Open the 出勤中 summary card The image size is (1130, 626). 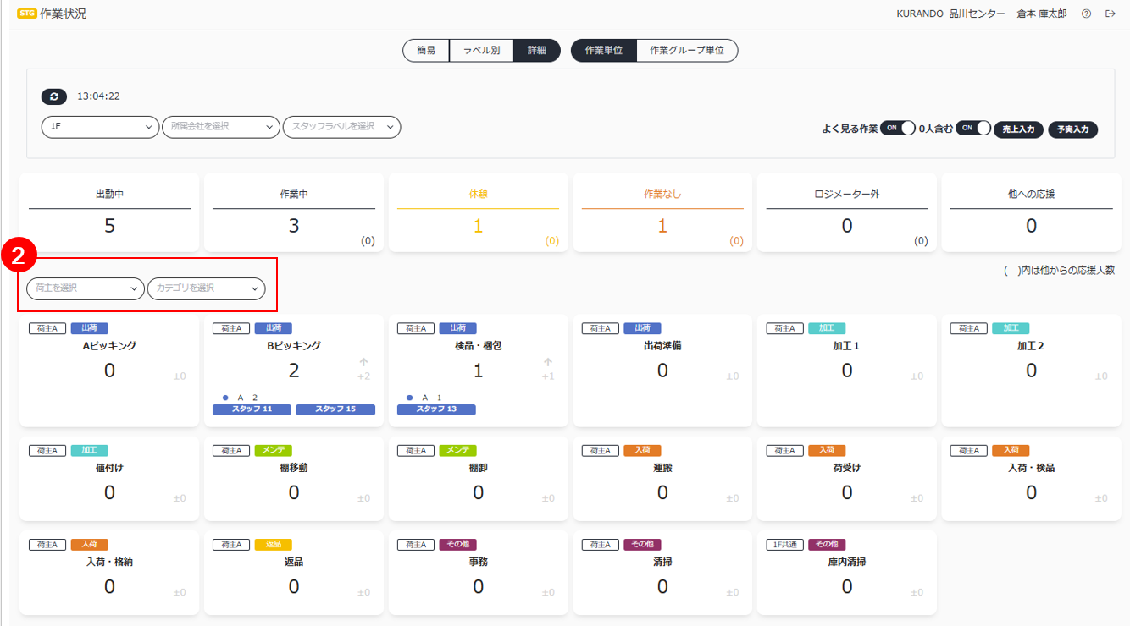[x=109, y=212]
